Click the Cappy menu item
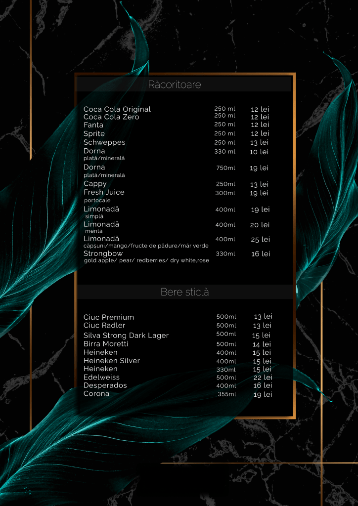This screenshot has height=506, width=358. pyautogui.click(x=95, y=184)
